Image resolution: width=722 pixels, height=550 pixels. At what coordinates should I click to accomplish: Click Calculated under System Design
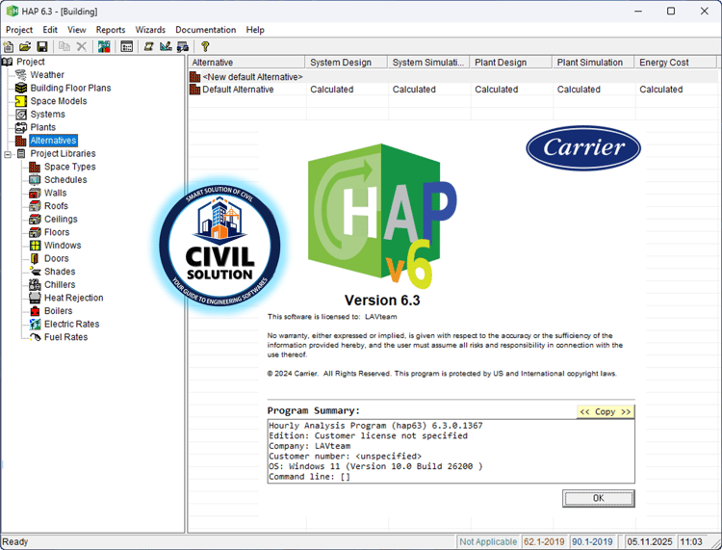(x=331, y=90)
